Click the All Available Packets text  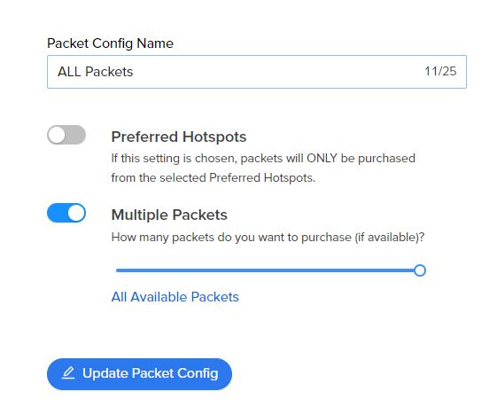pyautogui.click(x=175, y=297)
